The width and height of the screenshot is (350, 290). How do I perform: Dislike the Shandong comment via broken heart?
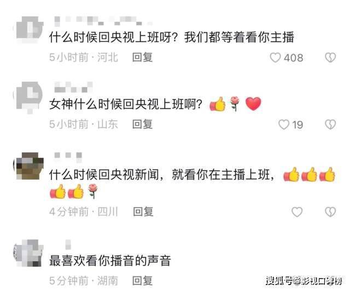[x=330, y=125]
